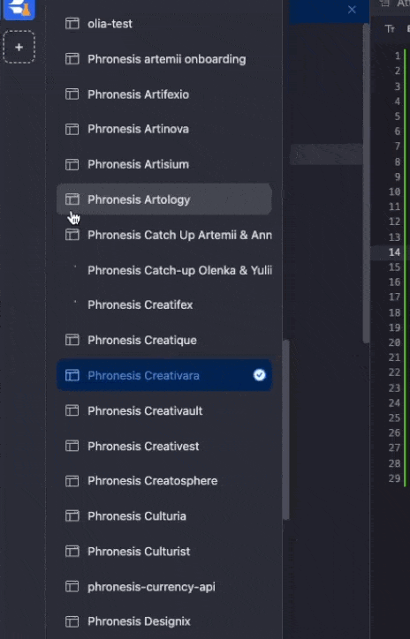This screenshot has height=639, width=410.
Task: Click the board icon beside Phronesis Culturia
Action: click(x=72, y=516)
